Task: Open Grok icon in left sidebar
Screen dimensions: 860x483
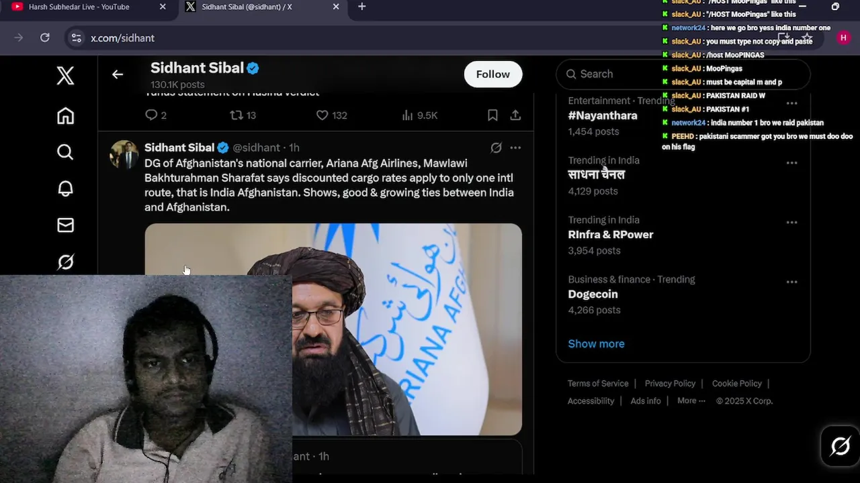Action: [x=65, y=262]
